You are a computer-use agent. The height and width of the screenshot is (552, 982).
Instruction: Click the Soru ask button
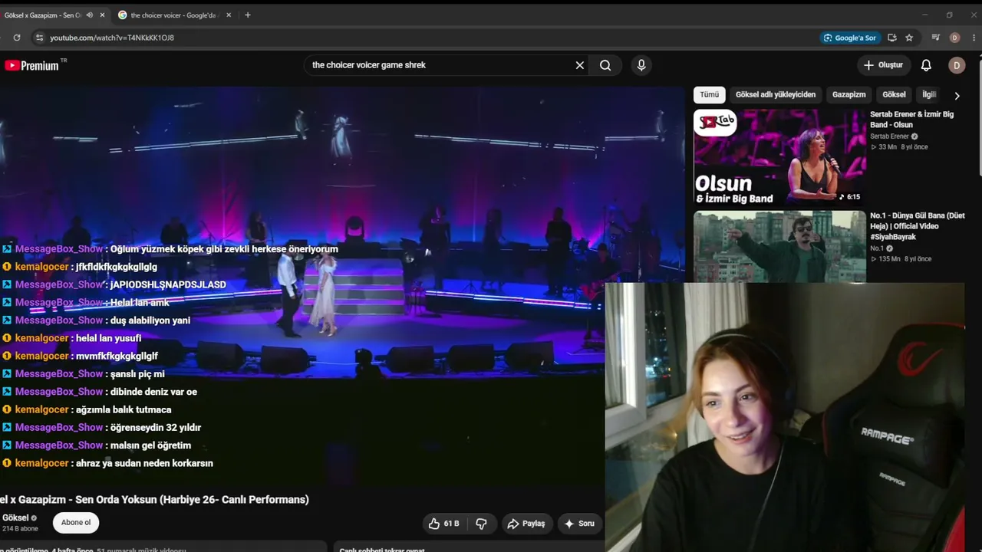coord(579,524)
